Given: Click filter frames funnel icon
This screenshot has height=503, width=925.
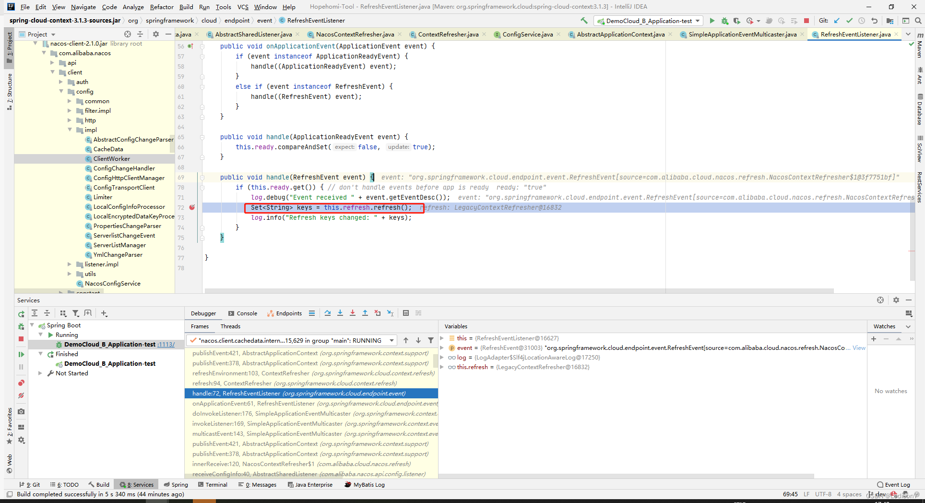Looking at the screenshot, I should tap(431, 340).
